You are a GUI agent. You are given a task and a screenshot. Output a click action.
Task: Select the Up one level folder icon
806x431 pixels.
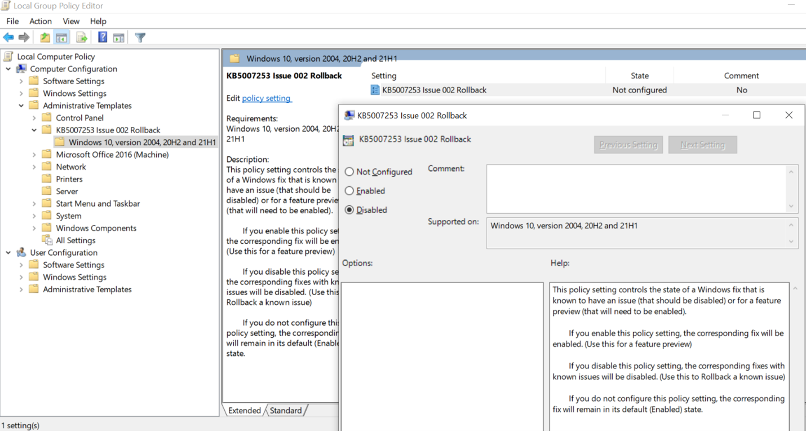pyautogui.click(x=45, y=37)
